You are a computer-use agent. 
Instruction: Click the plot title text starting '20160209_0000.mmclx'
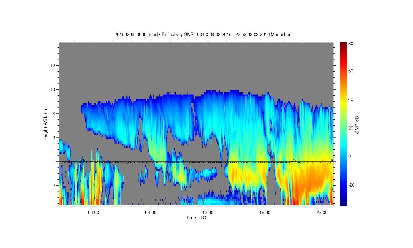pyautogui.click(x=203, y=34)
